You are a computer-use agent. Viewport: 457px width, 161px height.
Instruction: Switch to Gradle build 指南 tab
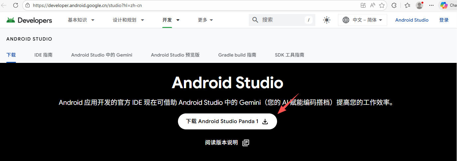(x=237, y=55)
